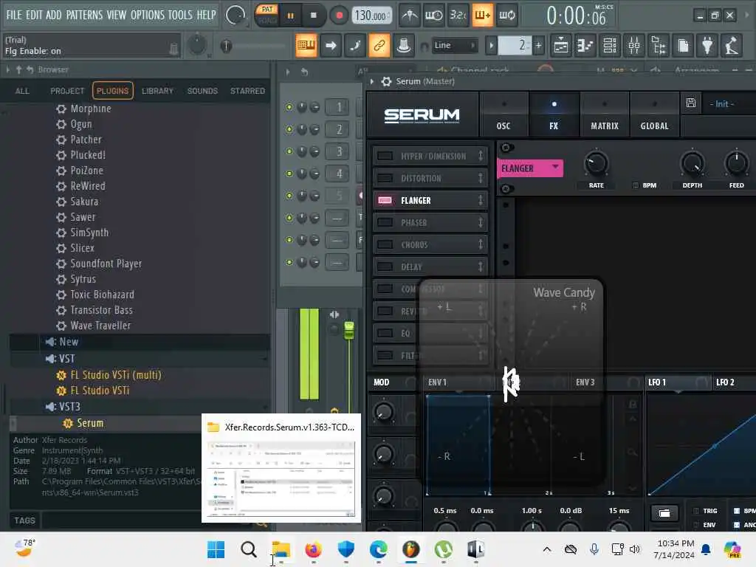Viewport: 756px width, 567px height.
Task: Switch browser to STARRED tab
Action: (247, 91)
